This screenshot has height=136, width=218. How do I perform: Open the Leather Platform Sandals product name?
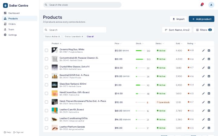[72, 127]
